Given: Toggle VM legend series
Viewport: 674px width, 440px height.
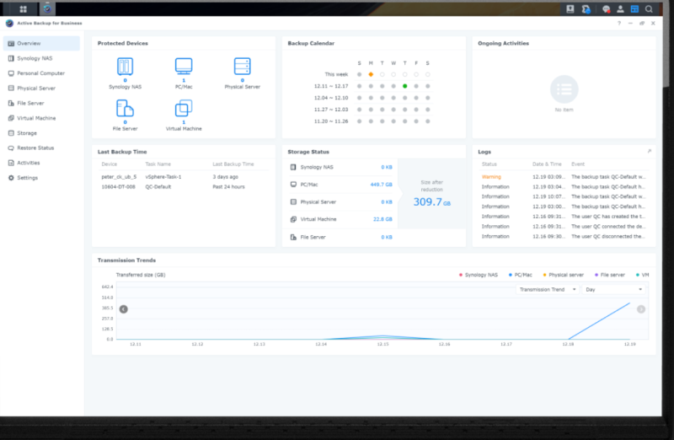Looking at the screenshot, I should 642,275.
